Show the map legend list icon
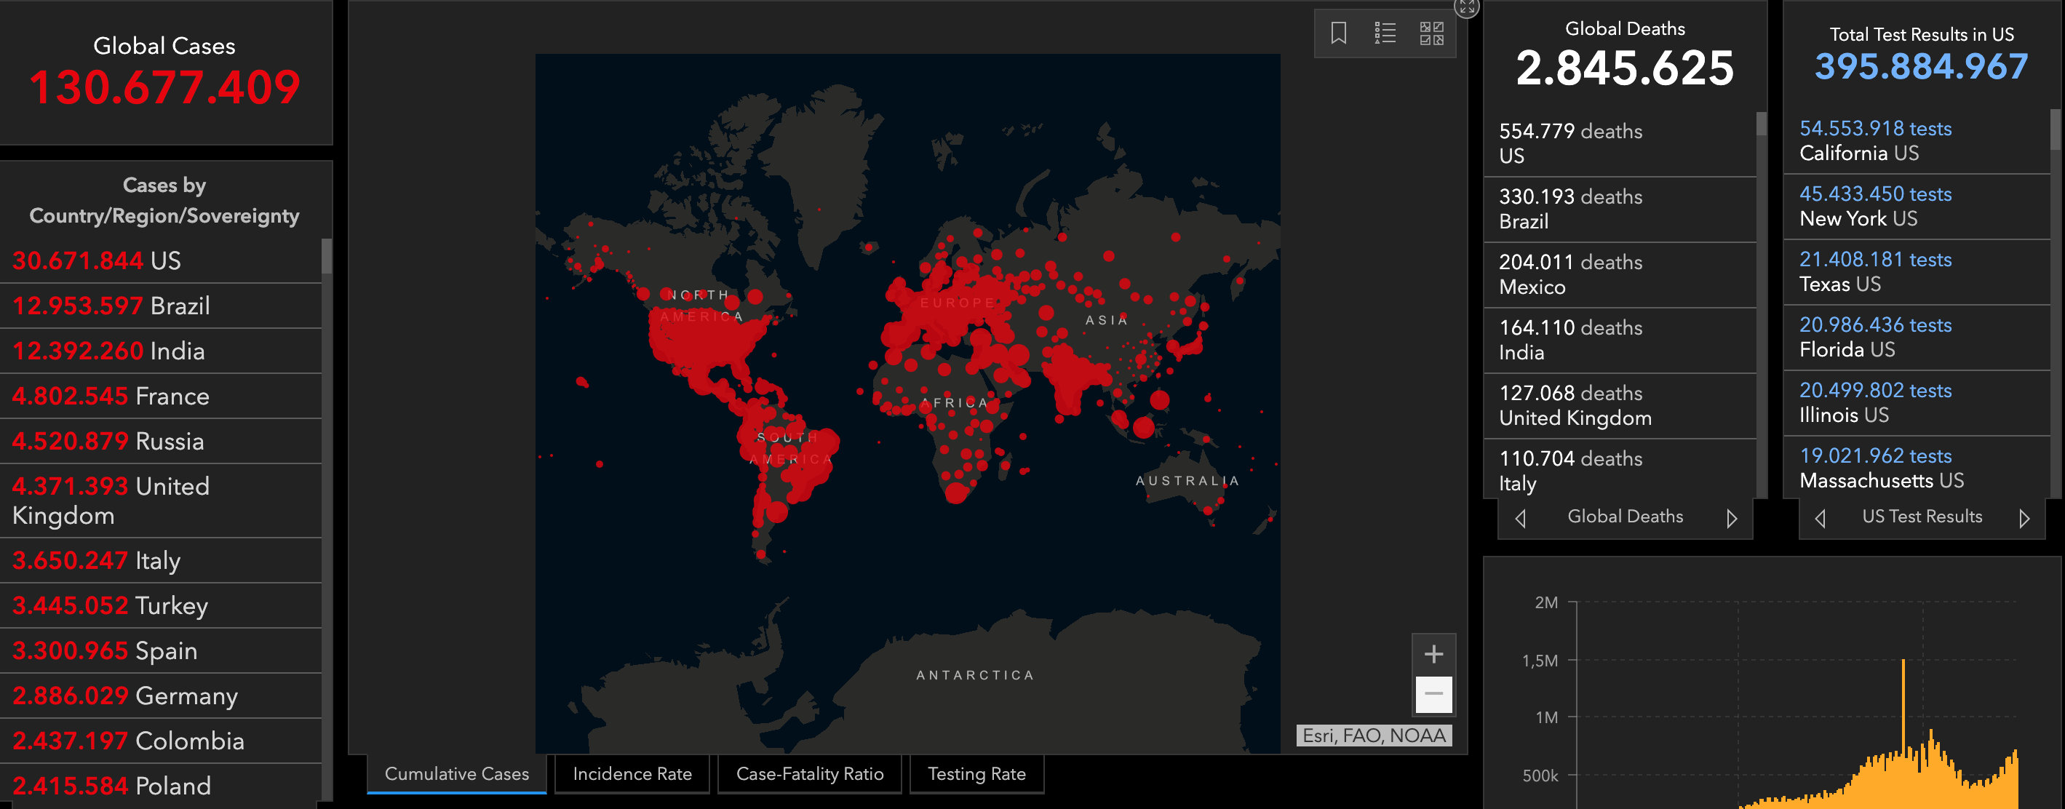The image size is (2065, 809). pos(1385,33)
